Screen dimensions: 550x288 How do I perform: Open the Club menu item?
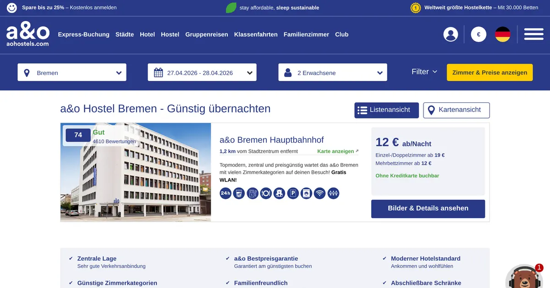pos(342,34)
